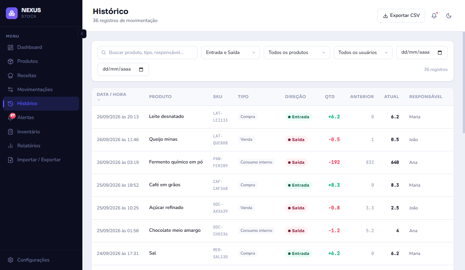Click the Importar / Exportar file icon
465x270 pixels.
(11, 160)
